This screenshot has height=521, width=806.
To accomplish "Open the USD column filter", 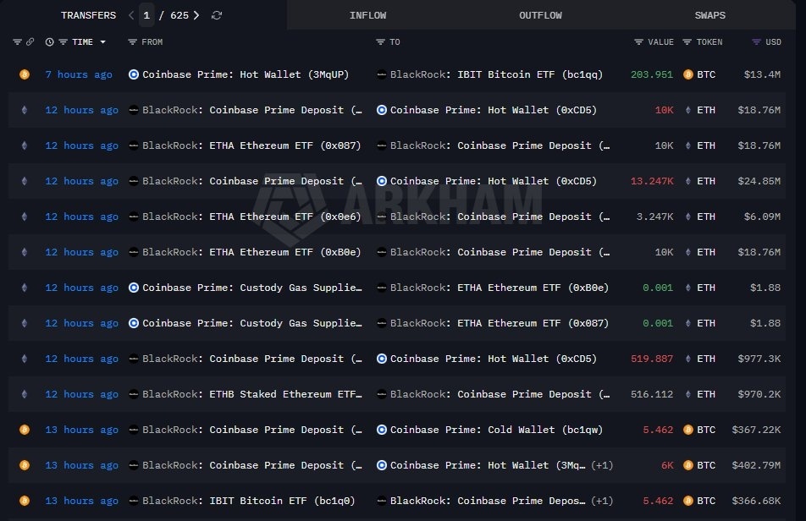I will click(756, 42).
